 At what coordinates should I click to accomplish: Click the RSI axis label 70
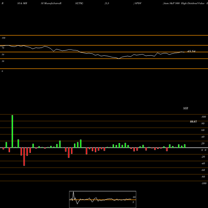point(3,48)
